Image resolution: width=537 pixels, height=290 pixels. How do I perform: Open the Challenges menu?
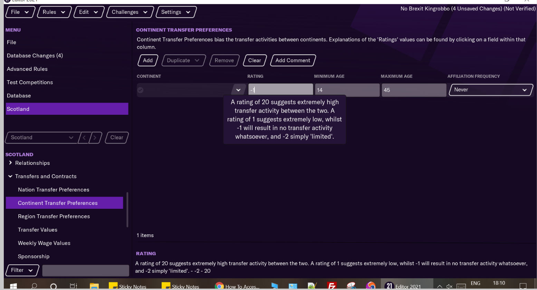tap(130, 12)
